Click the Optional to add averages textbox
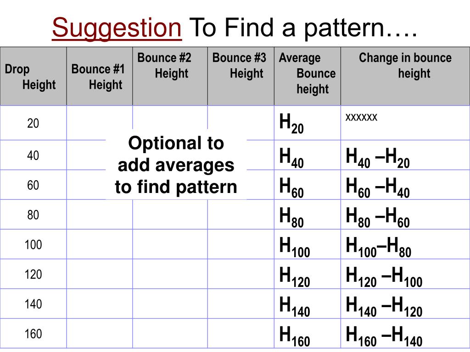Image resolution: width=470 pixels, height=352 pixels. click(x=176, y=165)
